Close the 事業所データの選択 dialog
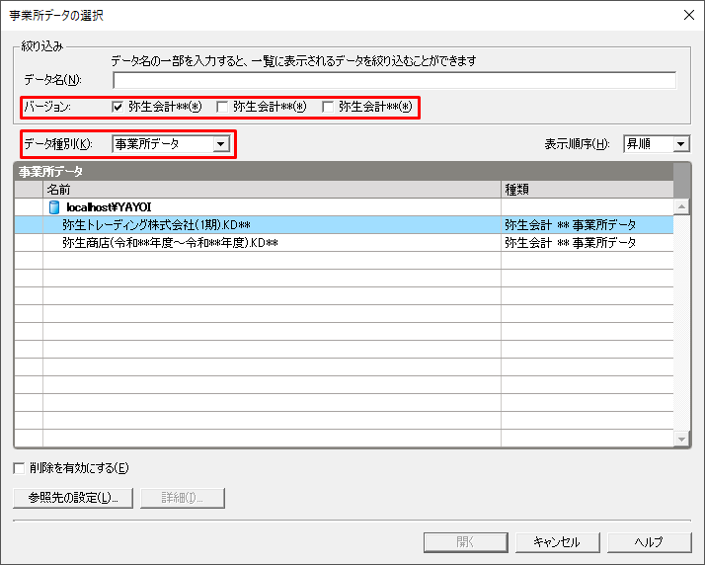The width and height of the screenshot is (705, 565). click(x=689, y=15)
